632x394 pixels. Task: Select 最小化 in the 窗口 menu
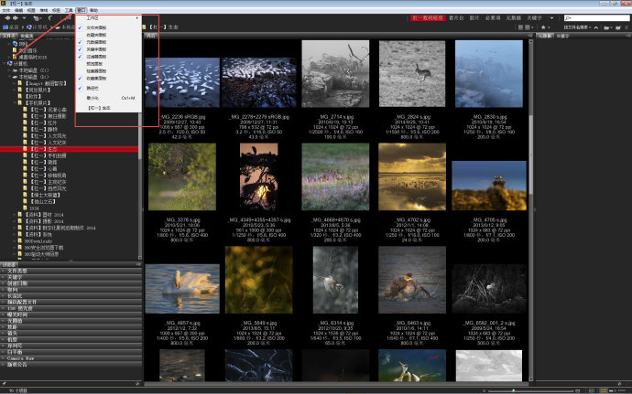coord(108,98)
